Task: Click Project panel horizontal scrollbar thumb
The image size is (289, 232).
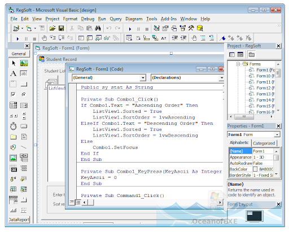Action: pos(244,117)
